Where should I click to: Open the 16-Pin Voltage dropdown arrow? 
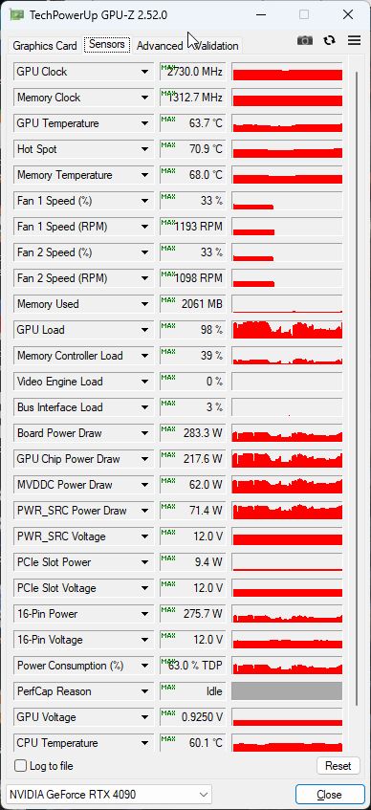(x=144, y=640)
